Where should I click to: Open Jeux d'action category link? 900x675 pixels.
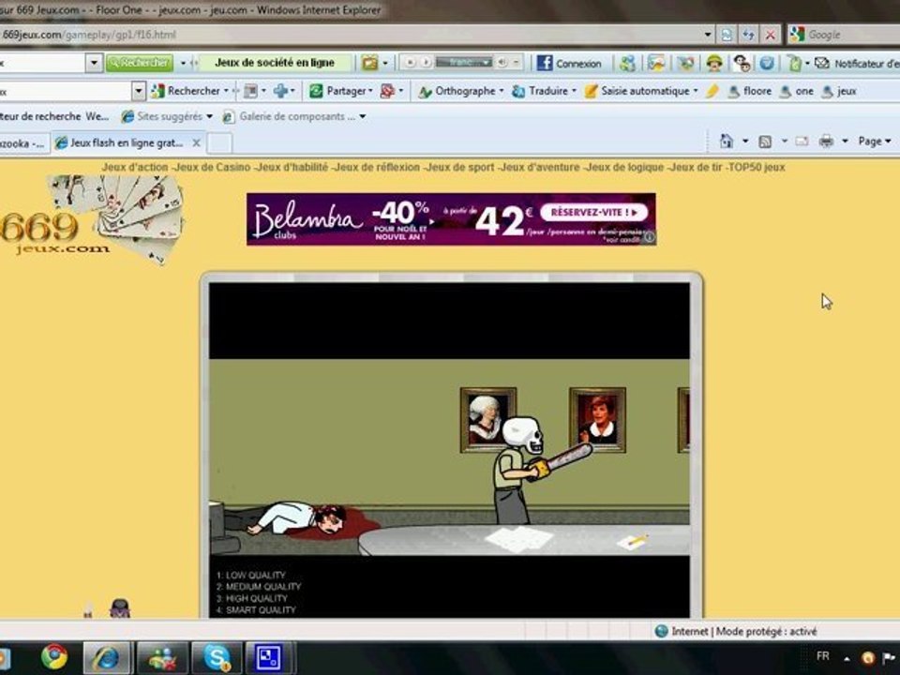(x=135, y=167)
